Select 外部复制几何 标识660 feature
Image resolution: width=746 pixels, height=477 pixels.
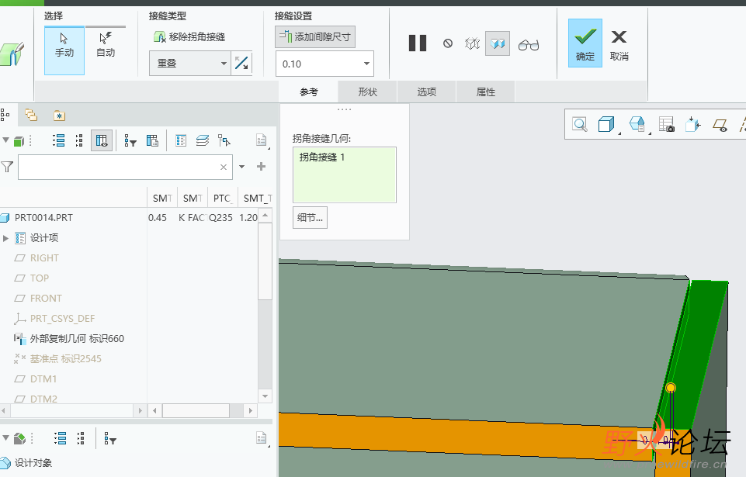coord(77,339)
